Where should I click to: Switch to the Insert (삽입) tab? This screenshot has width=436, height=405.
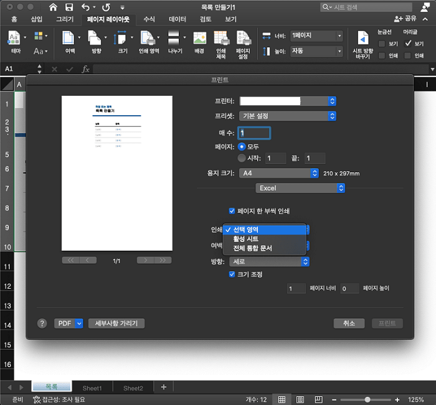pyautogui.click(x=36, y=19)
